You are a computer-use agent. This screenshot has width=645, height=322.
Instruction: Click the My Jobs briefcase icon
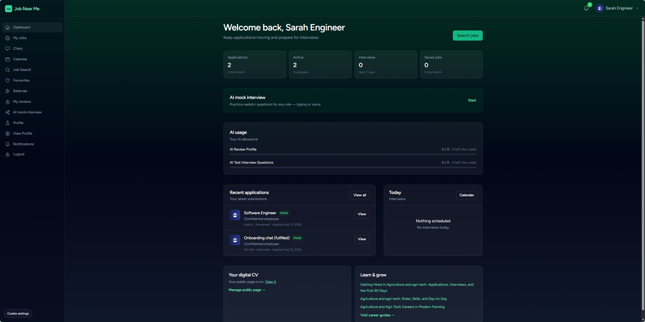8,38
